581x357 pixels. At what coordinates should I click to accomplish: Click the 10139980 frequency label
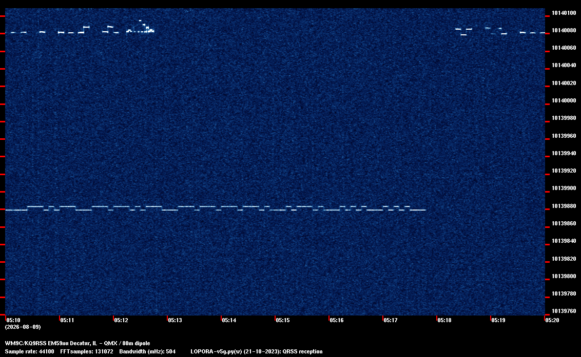point(564,118)
